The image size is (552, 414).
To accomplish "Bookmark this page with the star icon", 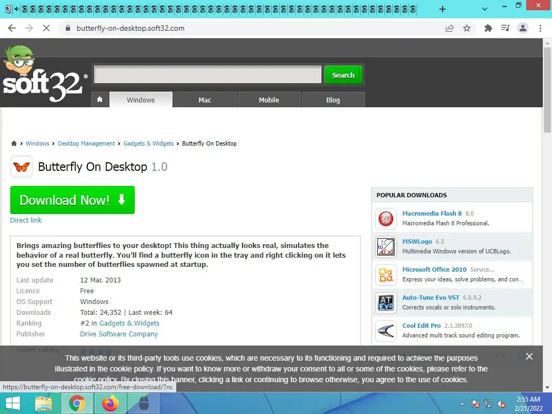I will (x=467, y=28).
